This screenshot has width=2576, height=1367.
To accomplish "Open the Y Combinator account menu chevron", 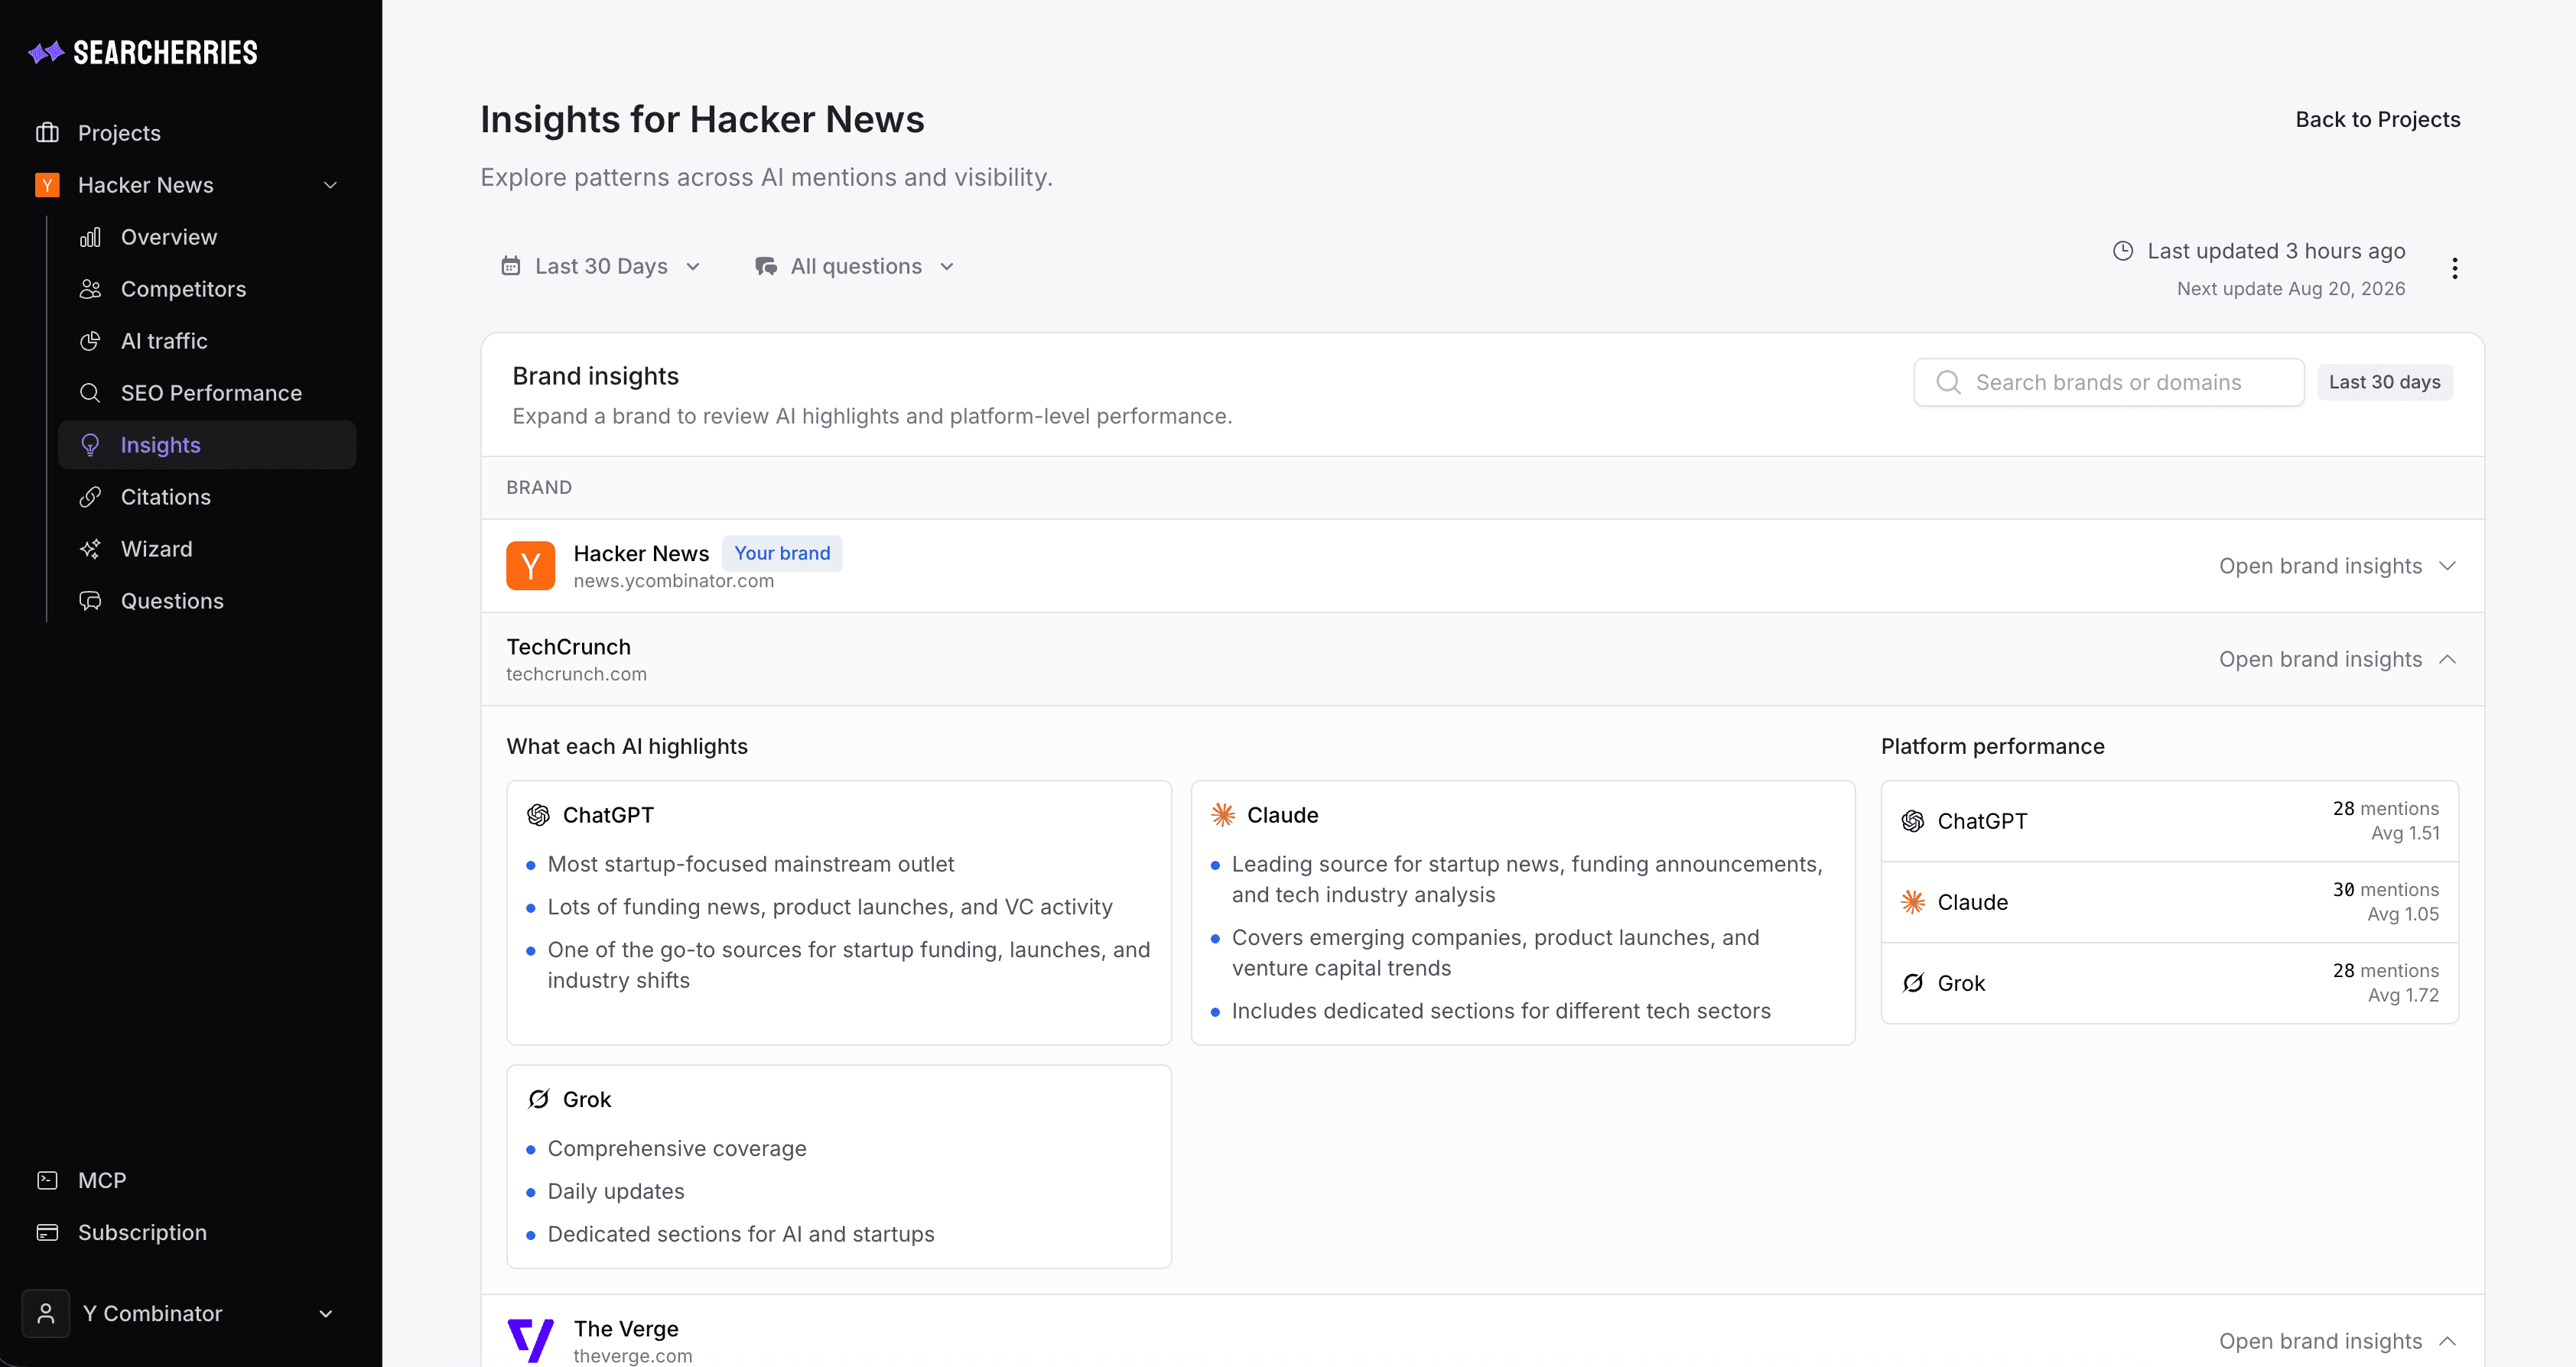I will click(326, 1313).
